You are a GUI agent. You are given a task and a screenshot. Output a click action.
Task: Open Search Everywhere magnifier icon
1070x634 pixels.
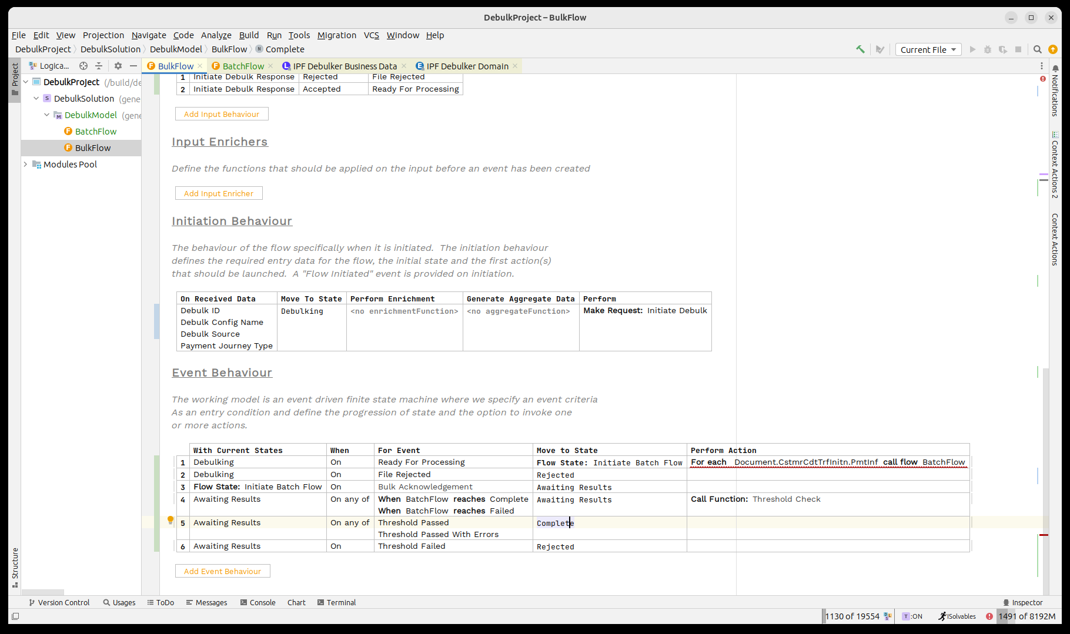click(1038, 49)
